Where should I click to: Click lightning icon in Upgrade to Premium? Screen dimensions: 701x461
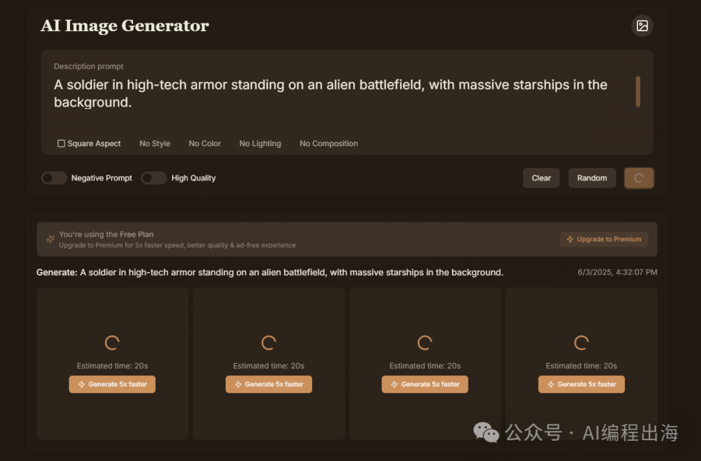pyautogui.click(x=570, y=239)
